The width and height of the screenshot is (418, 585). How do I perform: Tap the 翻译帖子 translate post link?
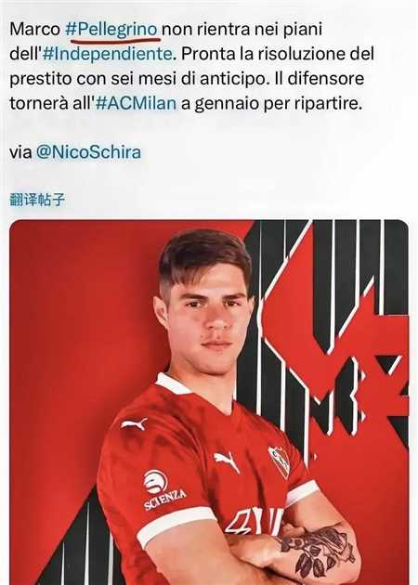point(37,200)
